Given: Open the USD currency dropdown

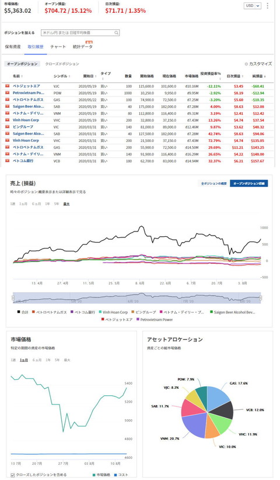Looking at the screenshot, I should pyautogui.click(x=253, y=6).
